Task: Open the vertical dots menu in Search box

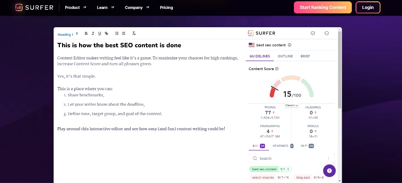Action: 328,158
